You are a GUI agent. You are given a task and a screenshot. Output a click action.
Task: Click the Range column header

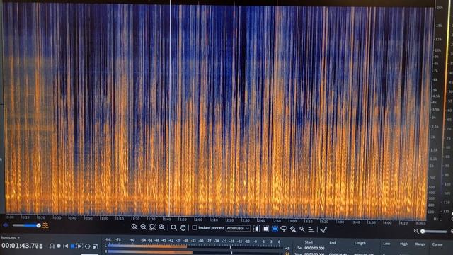tap(420, 244)
